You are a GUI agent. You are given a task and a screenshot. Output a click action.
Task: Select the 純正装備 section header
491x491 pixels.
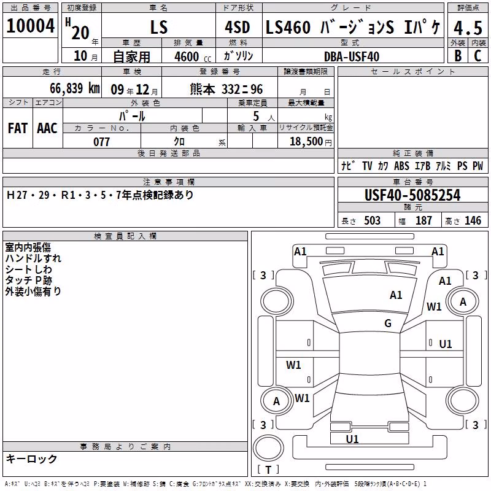tap(412, 153)
